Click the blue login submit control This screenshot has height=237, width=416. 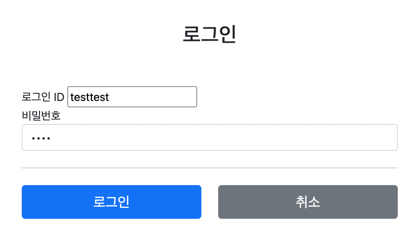pos(112,202)
